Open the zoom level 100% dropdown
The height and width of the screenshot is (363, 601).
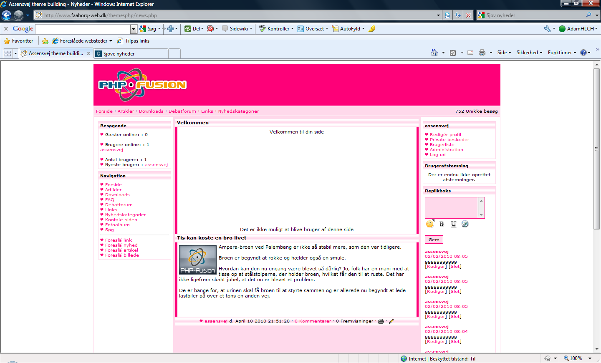click(590, 358)
